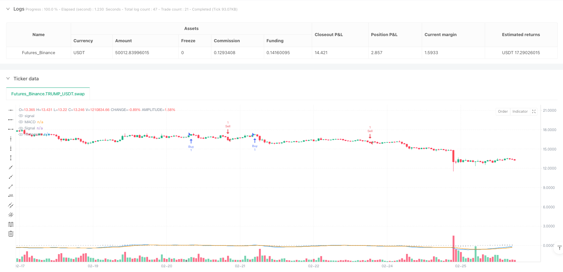The width and height of the screenshot is (563, 272).
Task: Select the diagonal ray line drawing tool
Action: point(11,177)
